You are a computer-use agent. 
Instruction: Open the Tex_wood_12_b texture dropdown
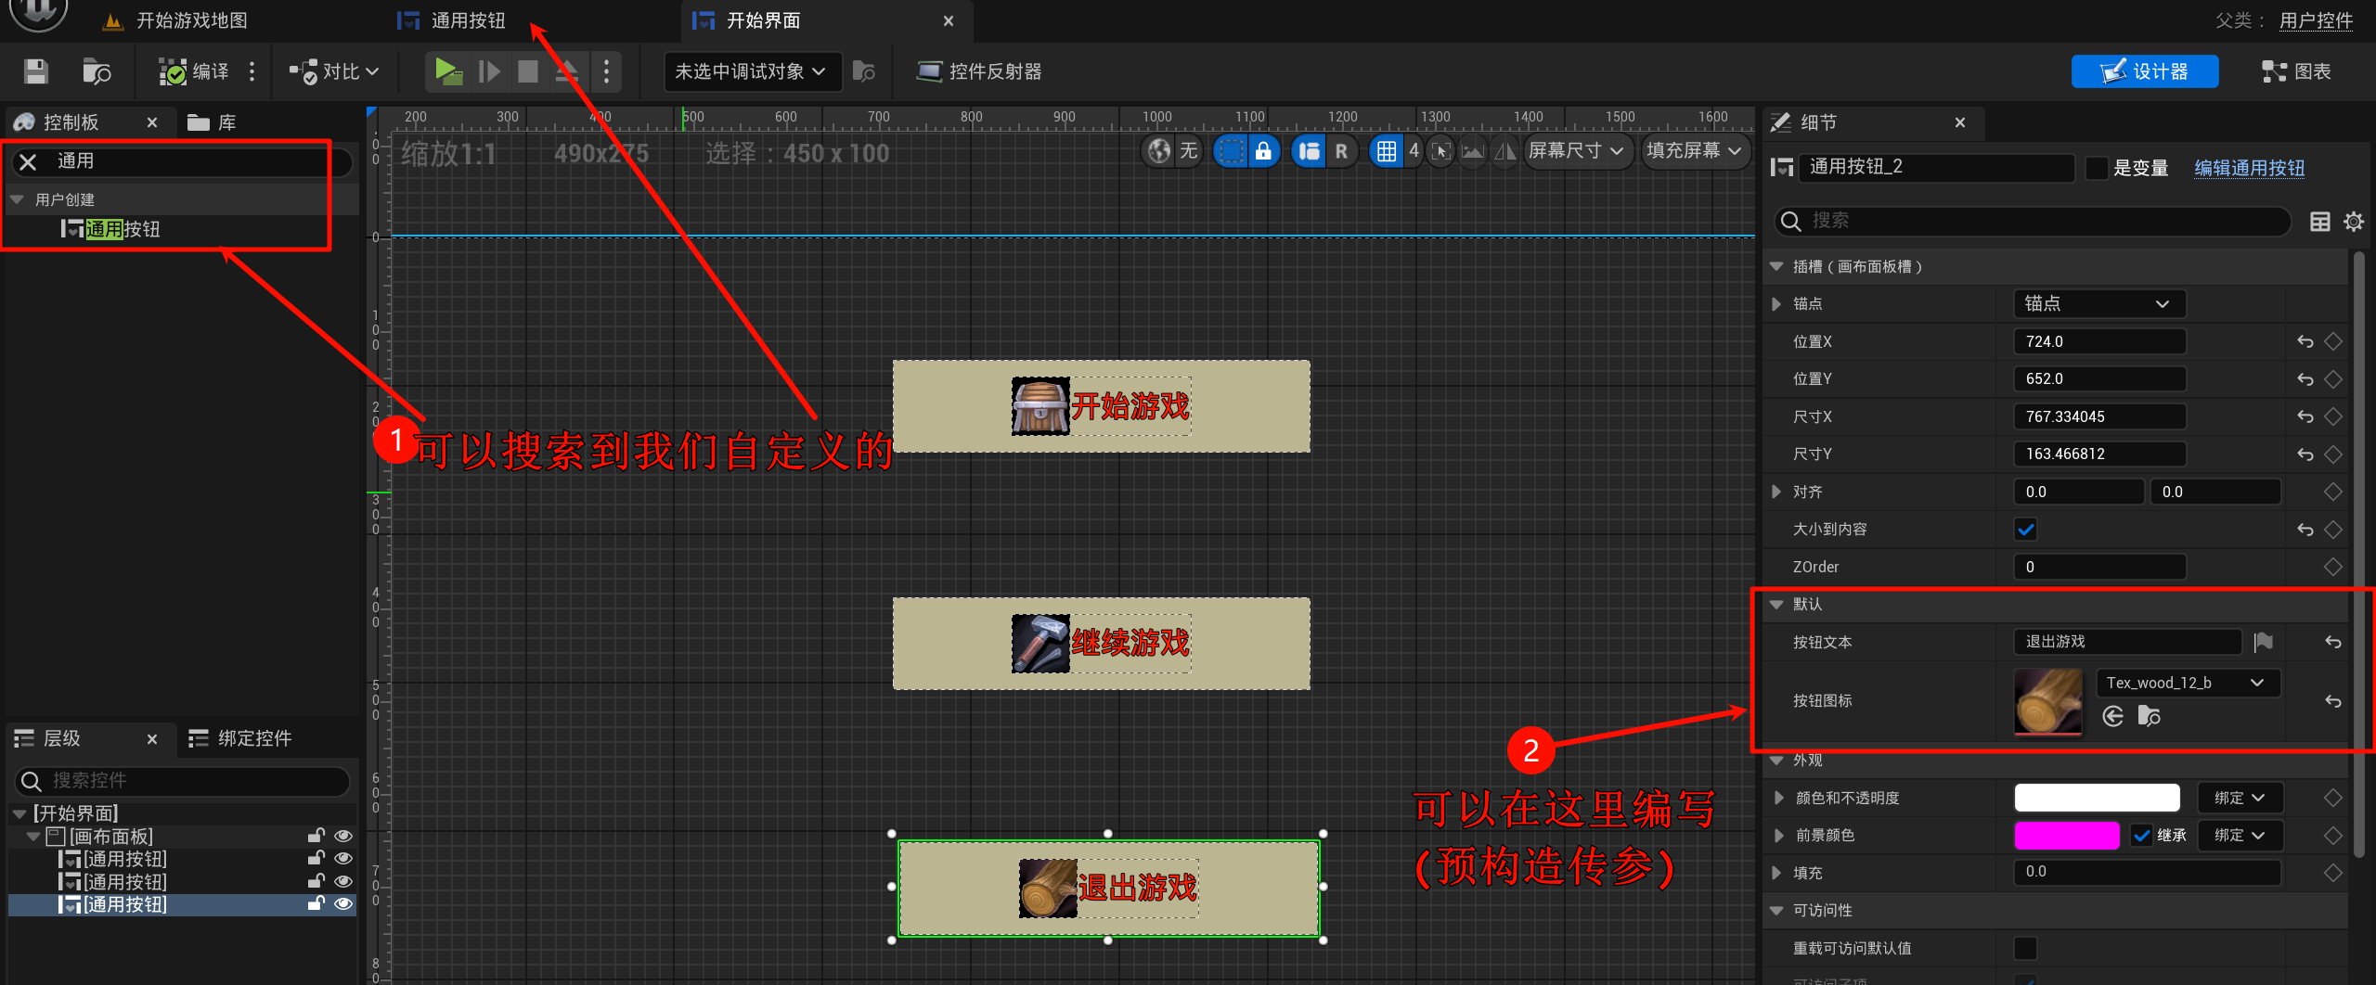(2187, 683)
